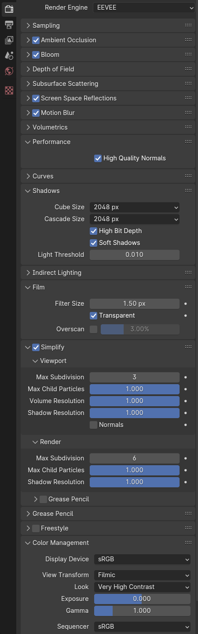This screenshot has width=198, height=634.
Task: Open the Output properties tab icon
Action: (x=9, y=24)
